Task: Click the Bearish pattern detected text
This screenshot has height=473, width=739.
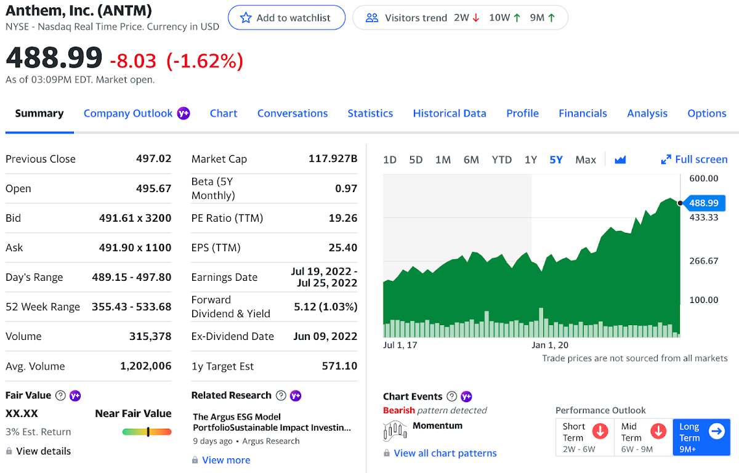Action: tap(435, 410)
